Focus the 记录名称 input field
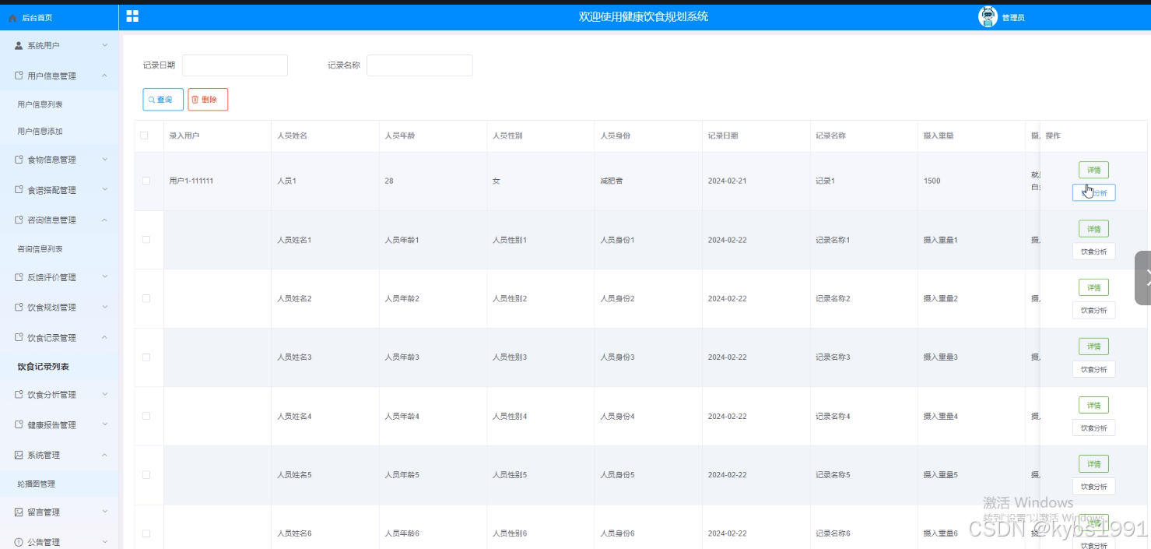The width and height of the screenshot is (1151, 549). pos(419,65)
